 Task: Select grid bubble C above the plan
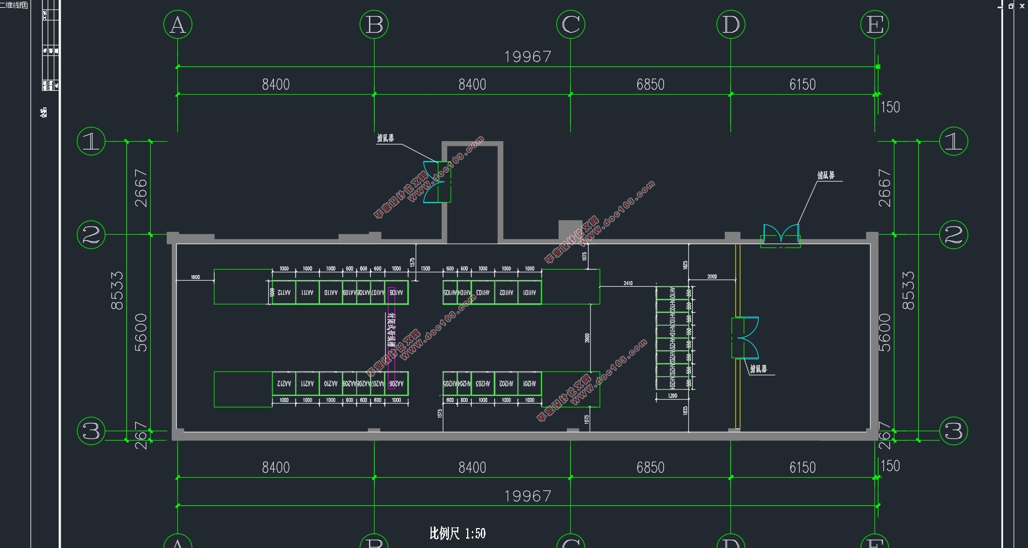tap(571, 25)
